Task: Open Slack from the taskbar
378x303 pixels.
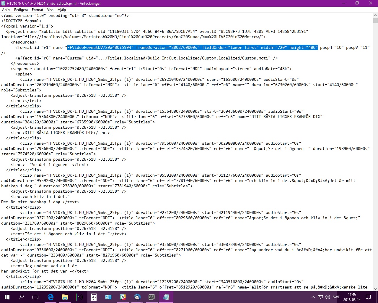Action: 123,297
